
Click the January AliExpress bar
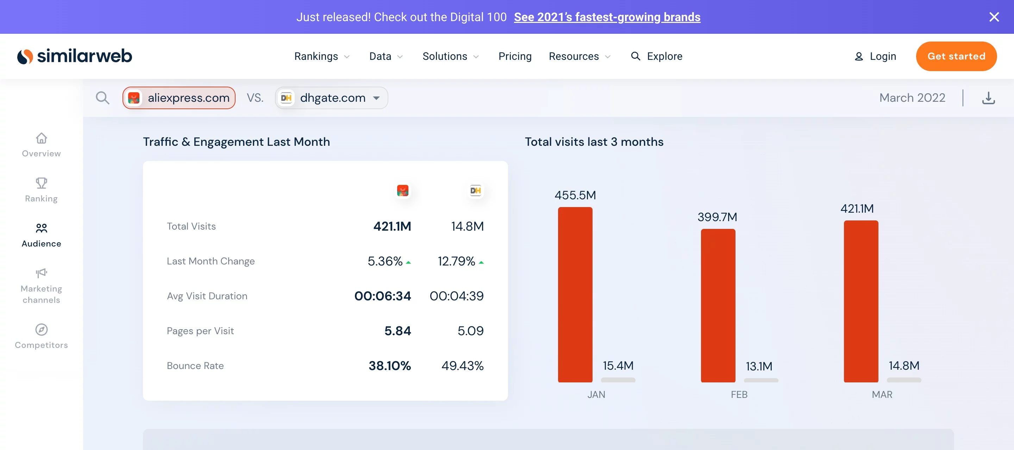point(575,294)
